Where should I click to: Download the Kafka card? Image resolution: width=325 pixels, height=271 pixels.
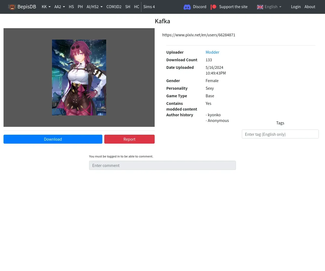[x=53, y=139]
